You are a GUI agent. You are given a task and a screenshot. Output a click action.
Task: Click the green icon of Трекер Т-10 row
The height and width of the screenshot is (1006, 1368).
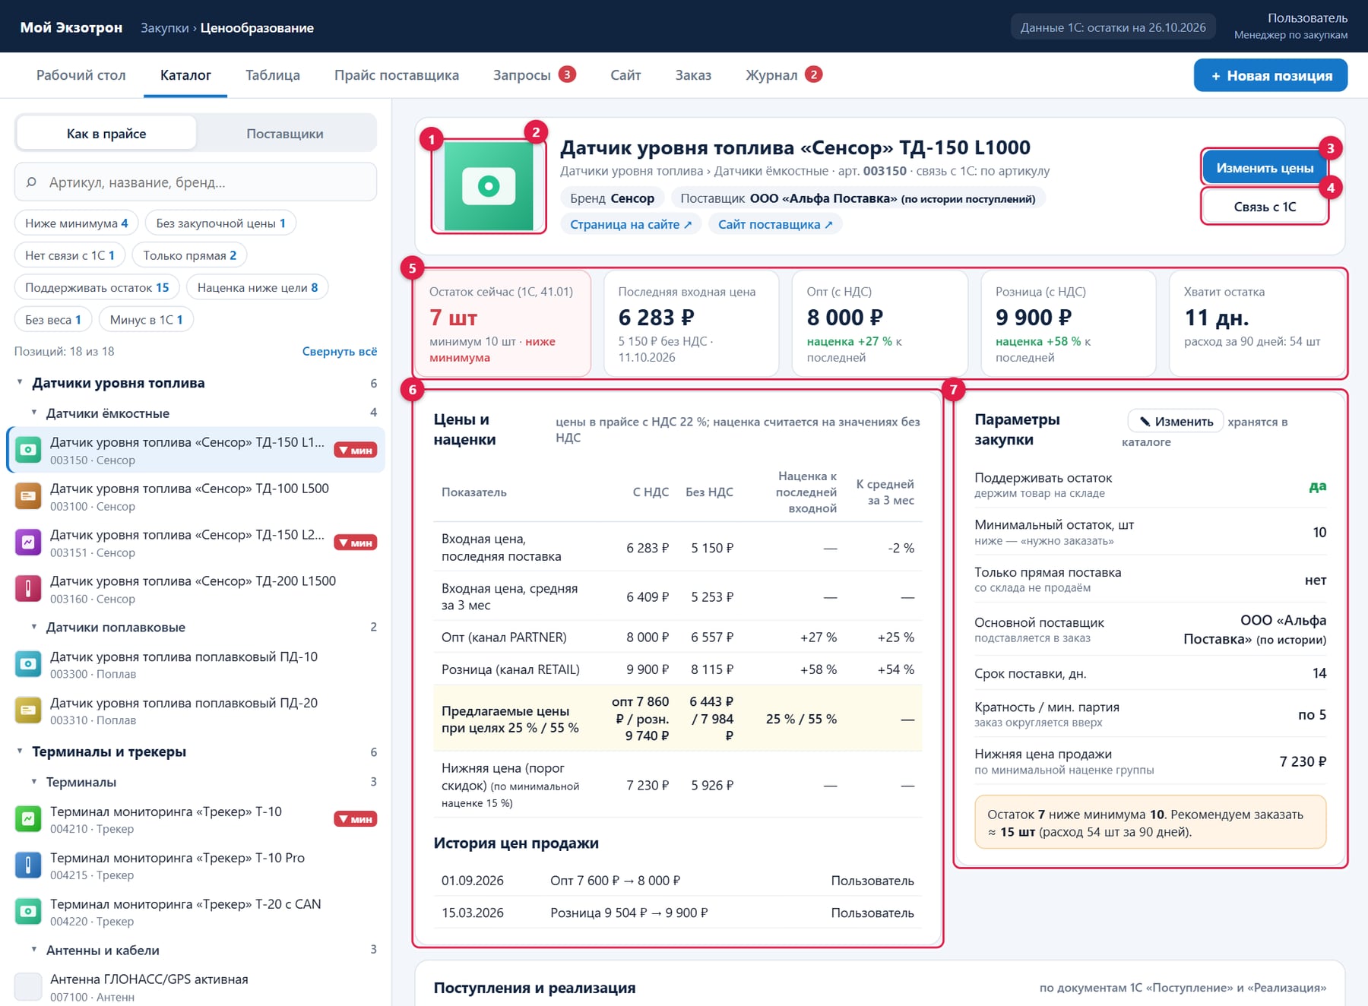pyautogui.click(x=28, y=819)
